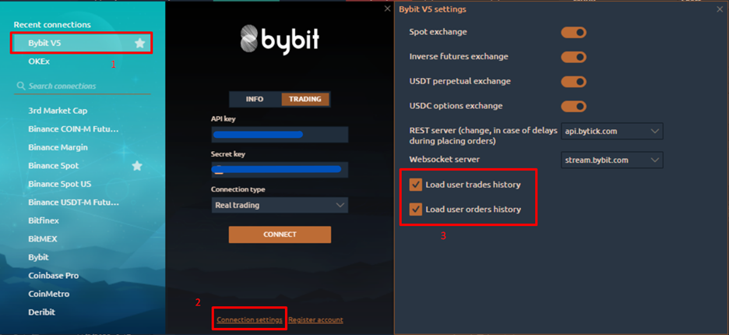
Task: Click the star icon beside Binance Spot
Action: 137,166
